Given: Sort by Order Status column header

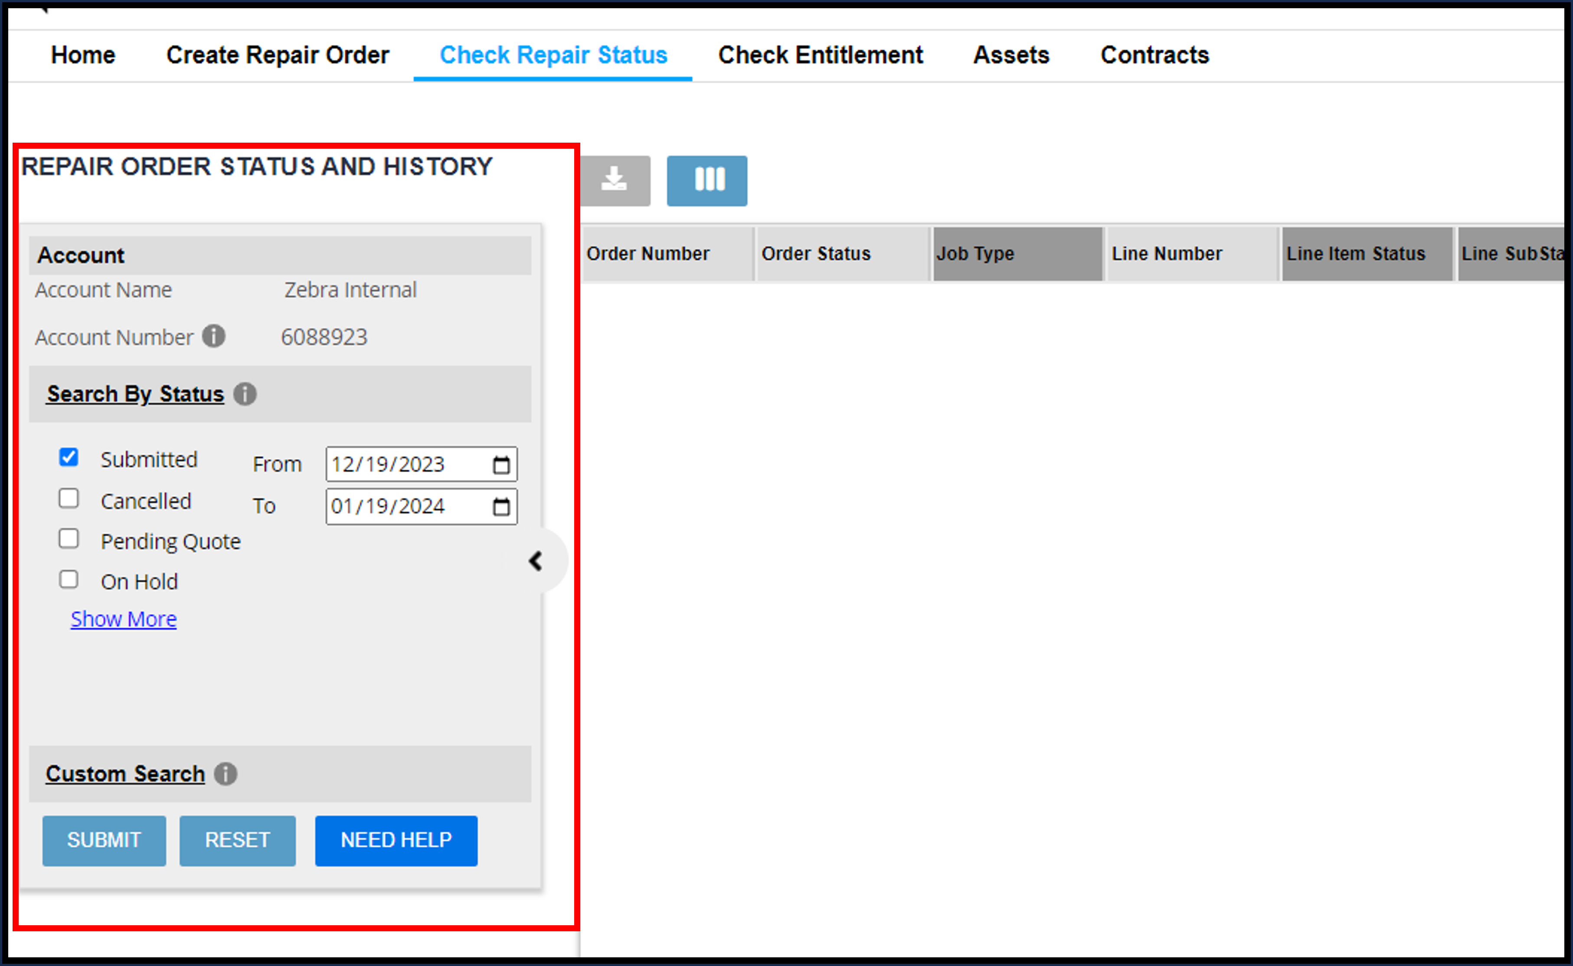Looking at the screenshot, I should click(x=844, y=254).
